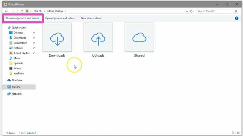Maximize the iCloud Photos window
Image resolution: width=243 pixels, height=136 pixels.
(227, 4)
